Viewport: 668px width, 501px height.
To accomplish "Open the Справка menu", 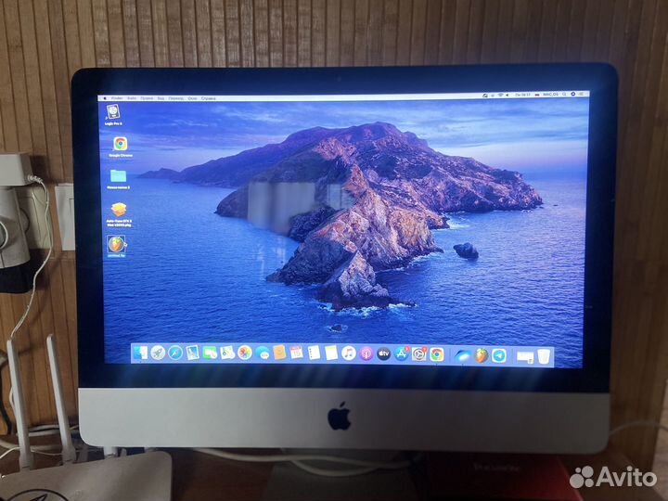I will tap(209, 98).
